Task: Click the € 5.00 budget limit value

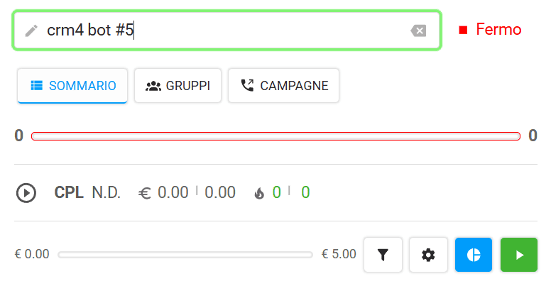Action: 339,254
